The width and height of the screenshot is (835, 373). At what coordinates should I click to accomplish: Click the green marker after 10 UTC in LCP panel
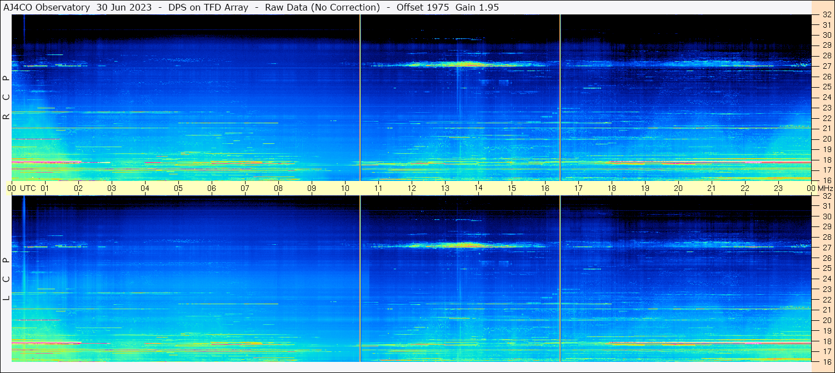click(x=360, y=279)
